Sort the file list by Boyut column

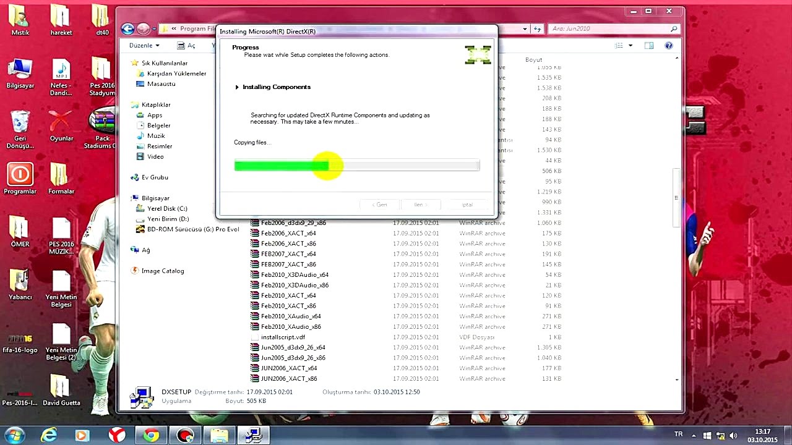(533, 60)
